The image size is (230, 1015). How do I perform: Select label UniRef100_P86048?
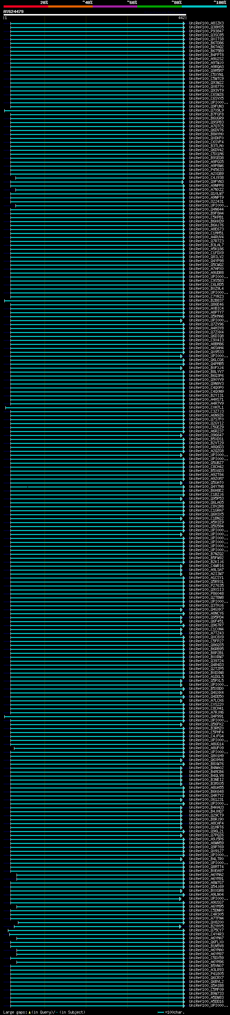click(x=206, y=593)
